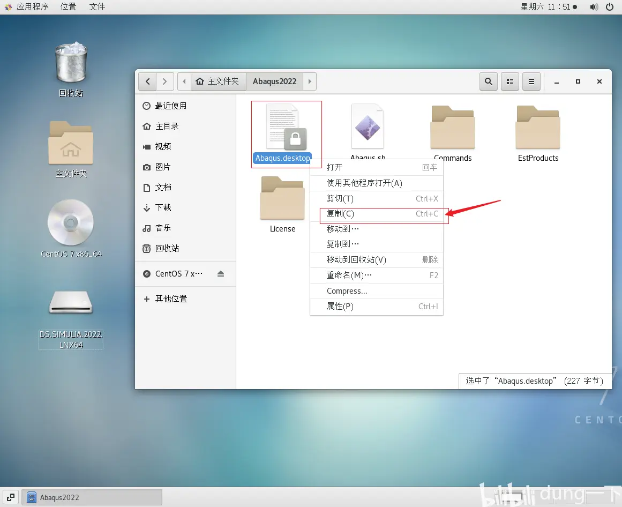Click the Abaqus2022 taskbar window button
This screenshot has height=507, width=622.
click(92, 497)
